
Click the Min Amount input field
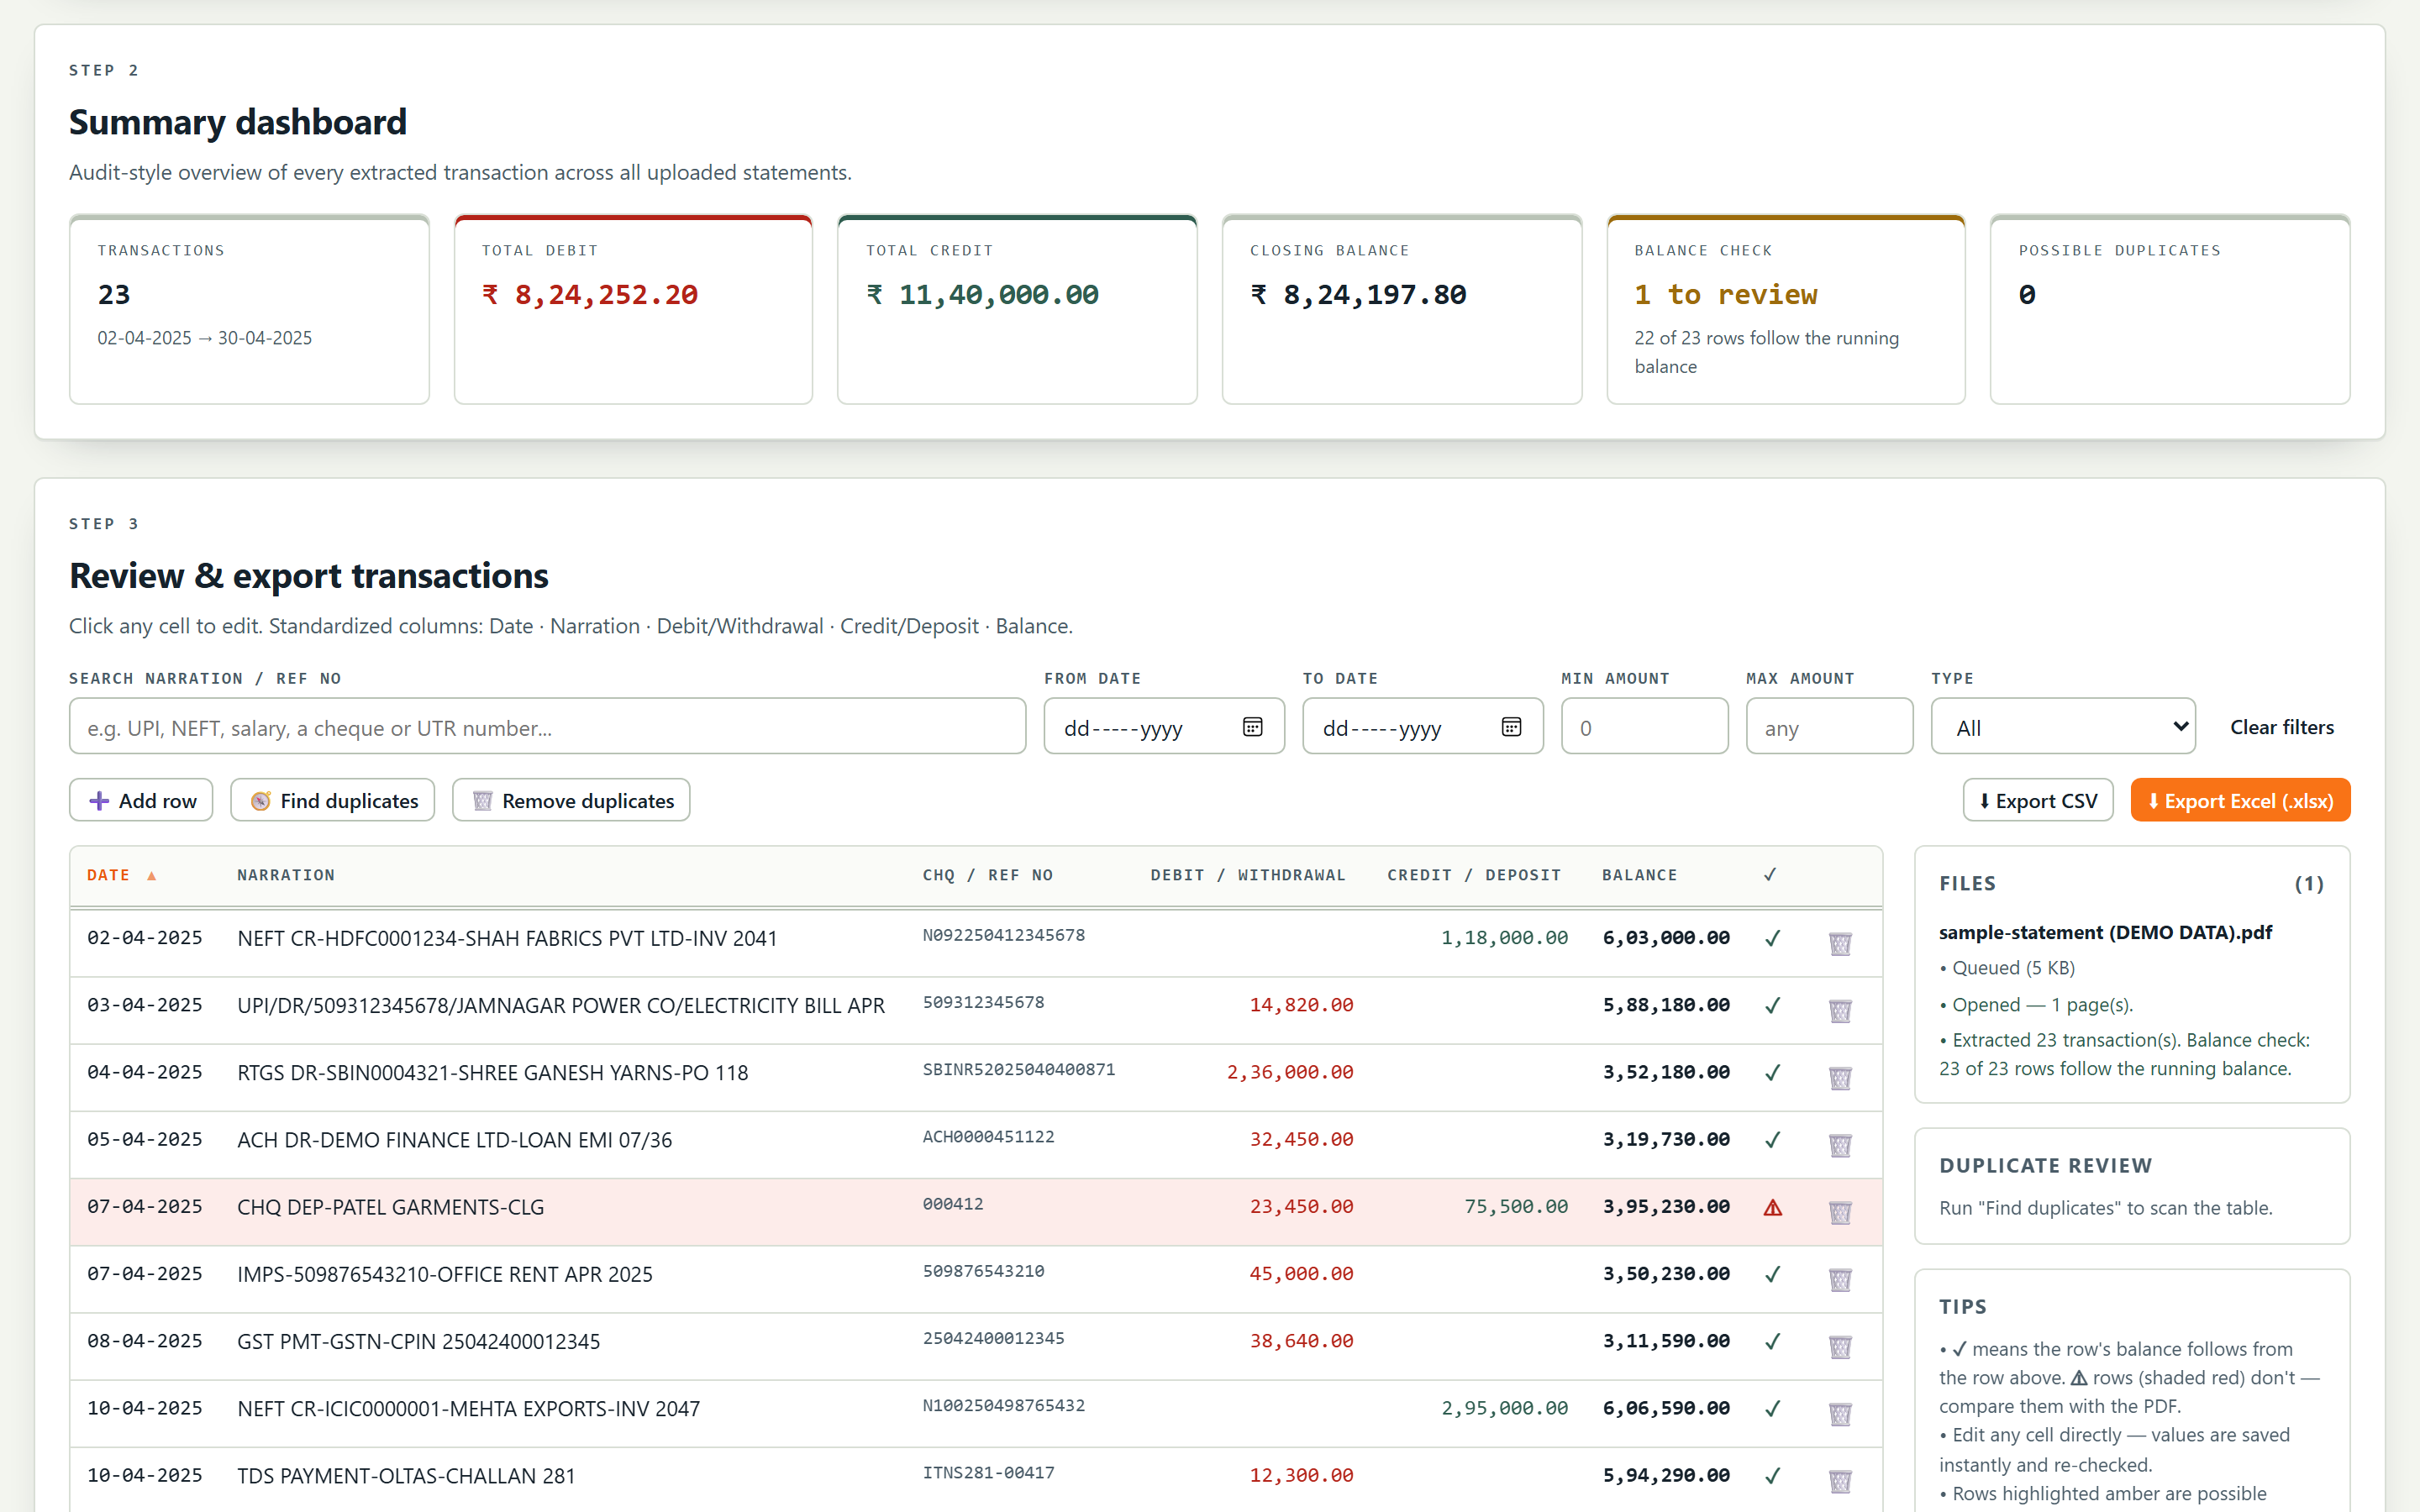pos(1644,727)
